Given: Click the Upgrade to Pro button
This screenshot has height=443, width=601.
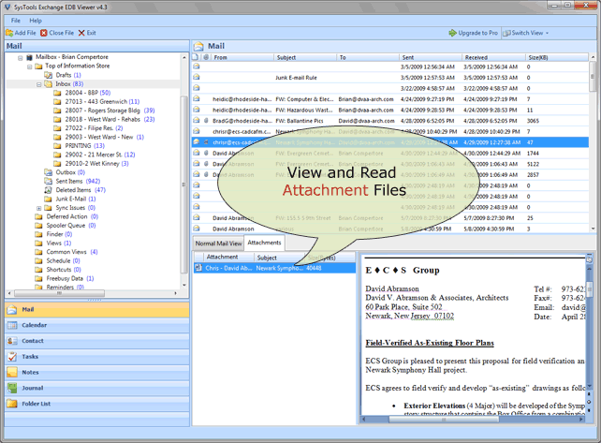Looking at the screenshot, I should (x=473, y=33).
